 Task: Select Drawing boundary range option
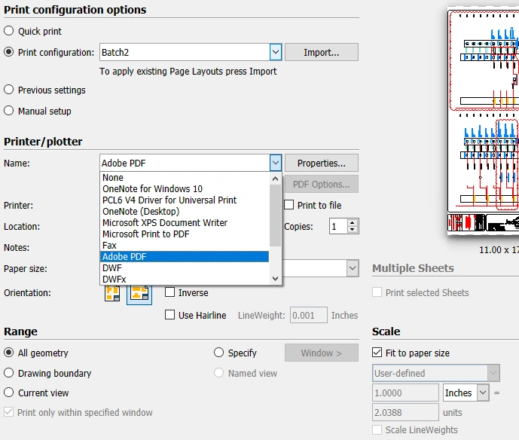pyautogui.click(x=8, y=373)
